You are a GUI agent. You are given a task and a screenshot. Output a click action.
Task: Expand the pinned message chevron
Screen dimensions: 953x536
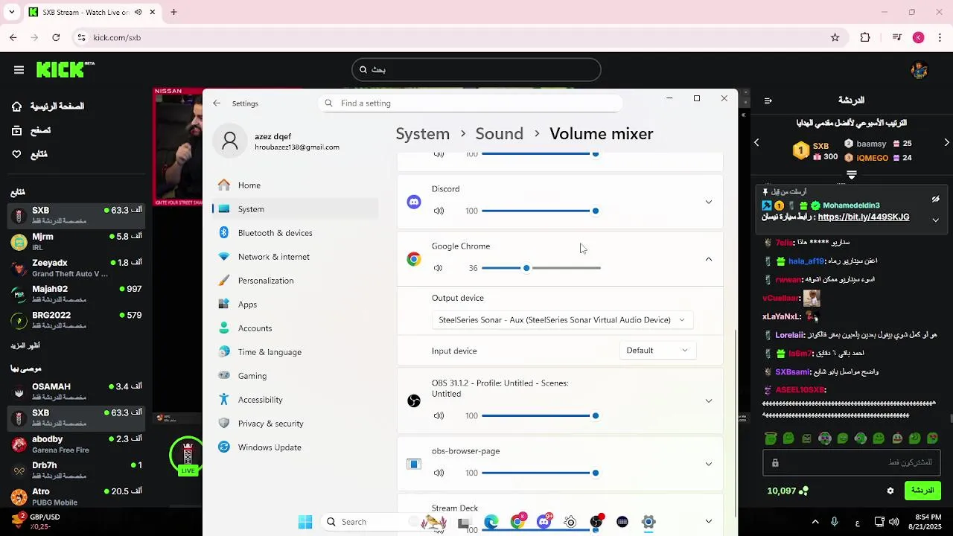936,220
